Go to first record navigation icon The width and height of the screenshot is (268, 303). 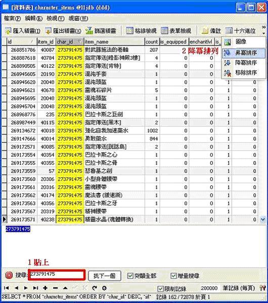(x=7, y=288)
